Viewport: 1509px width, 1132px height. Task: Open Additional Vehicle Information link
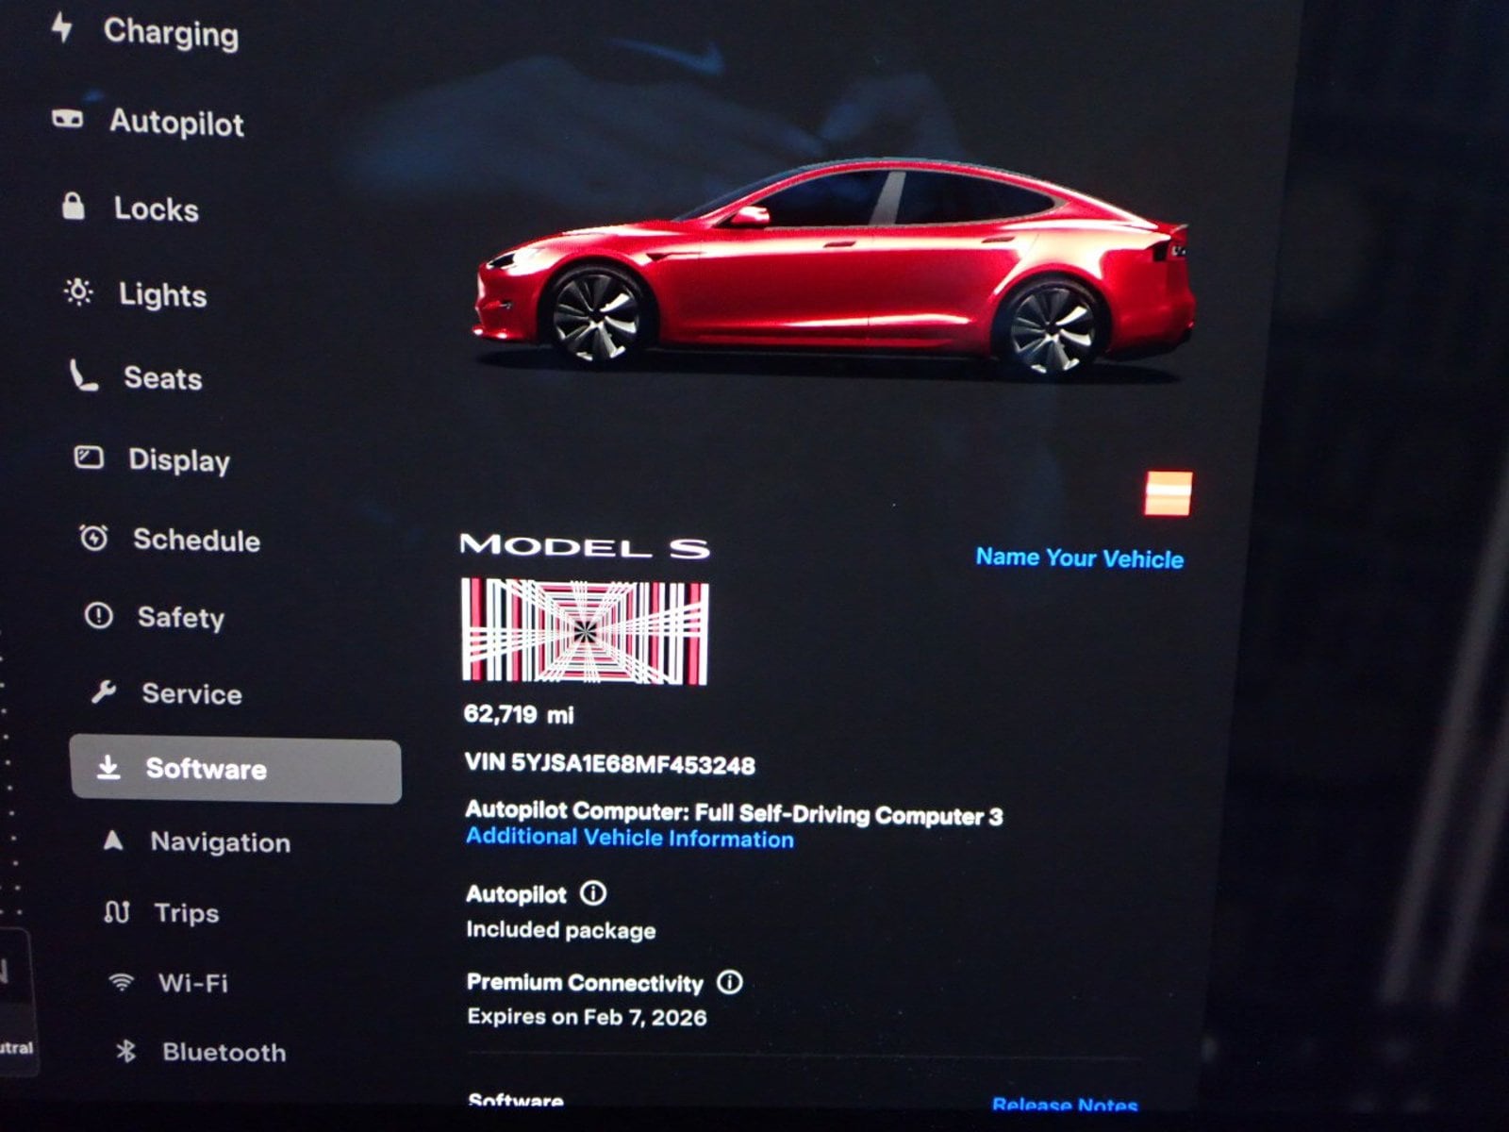tap(629, 838)
